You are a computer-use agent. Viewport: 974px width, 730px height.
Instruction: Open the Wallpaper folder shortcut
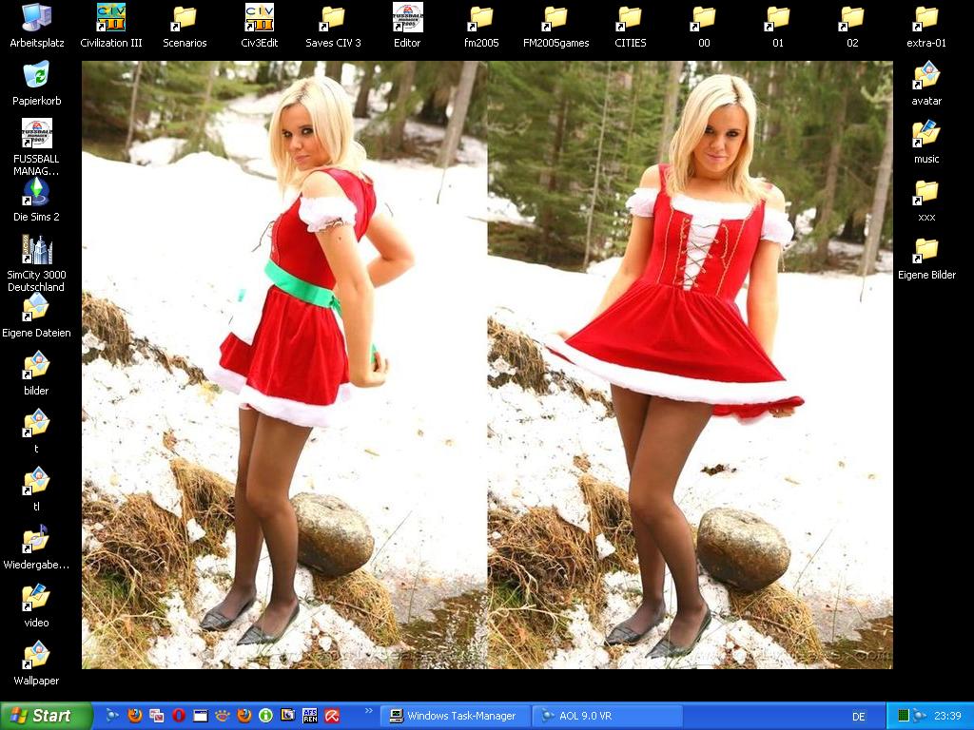tap(36, 656)
